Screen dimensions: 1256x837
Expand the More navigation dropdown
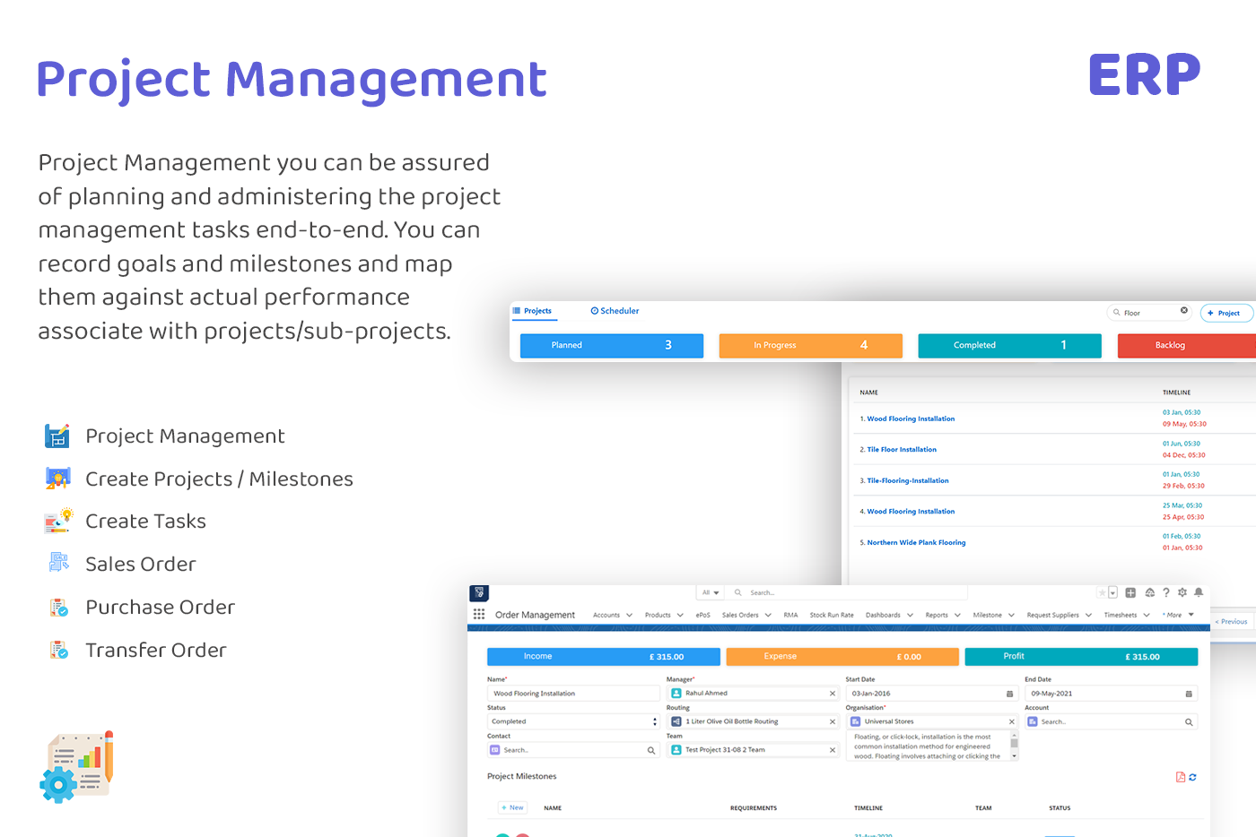pos(1174,615)
